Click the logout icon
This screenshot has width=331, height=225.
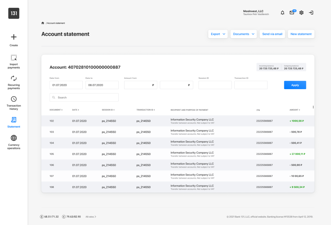pos(311,13)
